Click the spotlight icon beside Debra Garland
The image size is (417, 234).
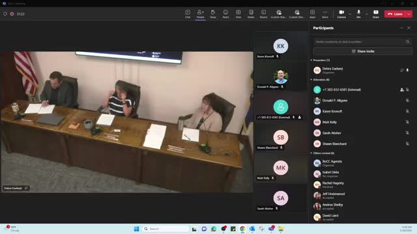coord(402,70)
